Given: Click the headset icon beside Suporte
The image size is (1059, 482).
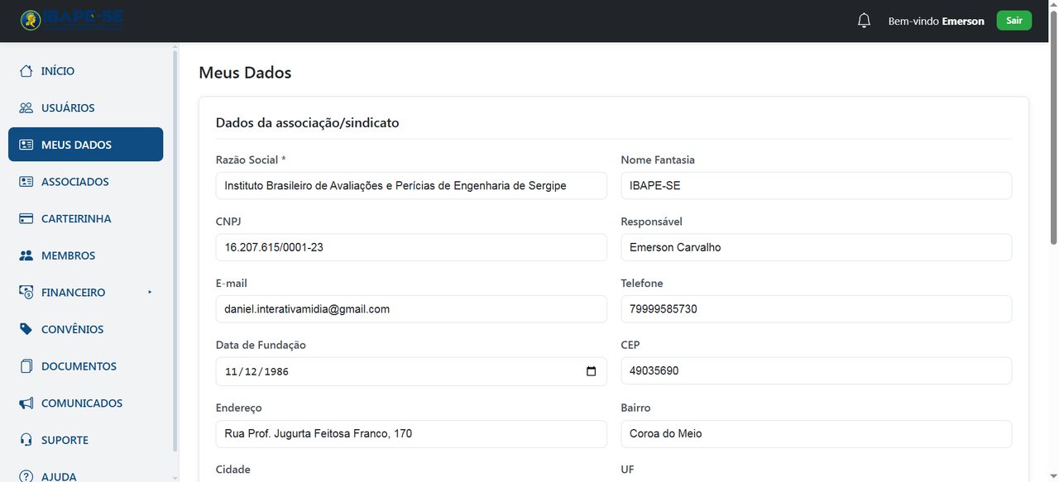Looking at the screenshot, I should coord(26,440).
